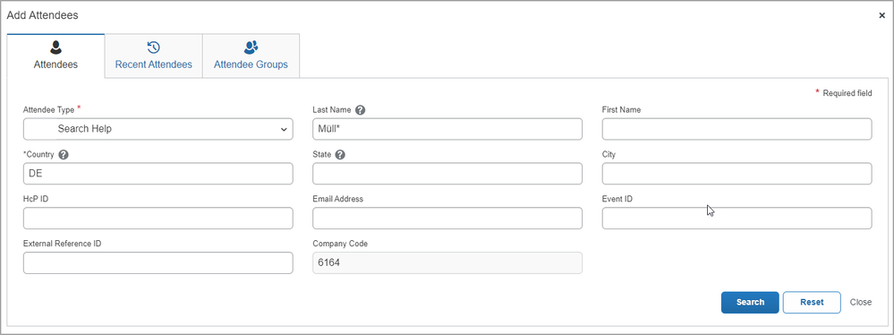Open help icon next to State

pyautogui.click(x=340, y=155)
